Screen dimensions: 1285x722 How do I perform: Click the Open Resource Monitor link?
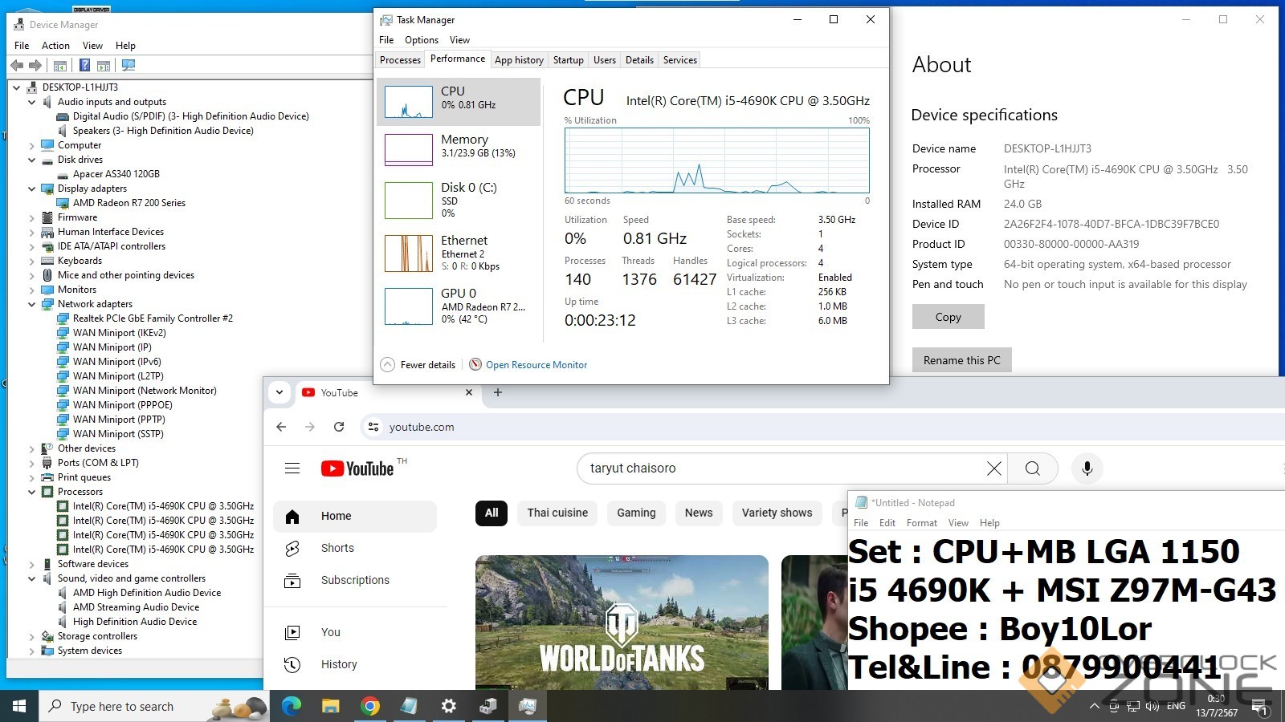point(536,365)
